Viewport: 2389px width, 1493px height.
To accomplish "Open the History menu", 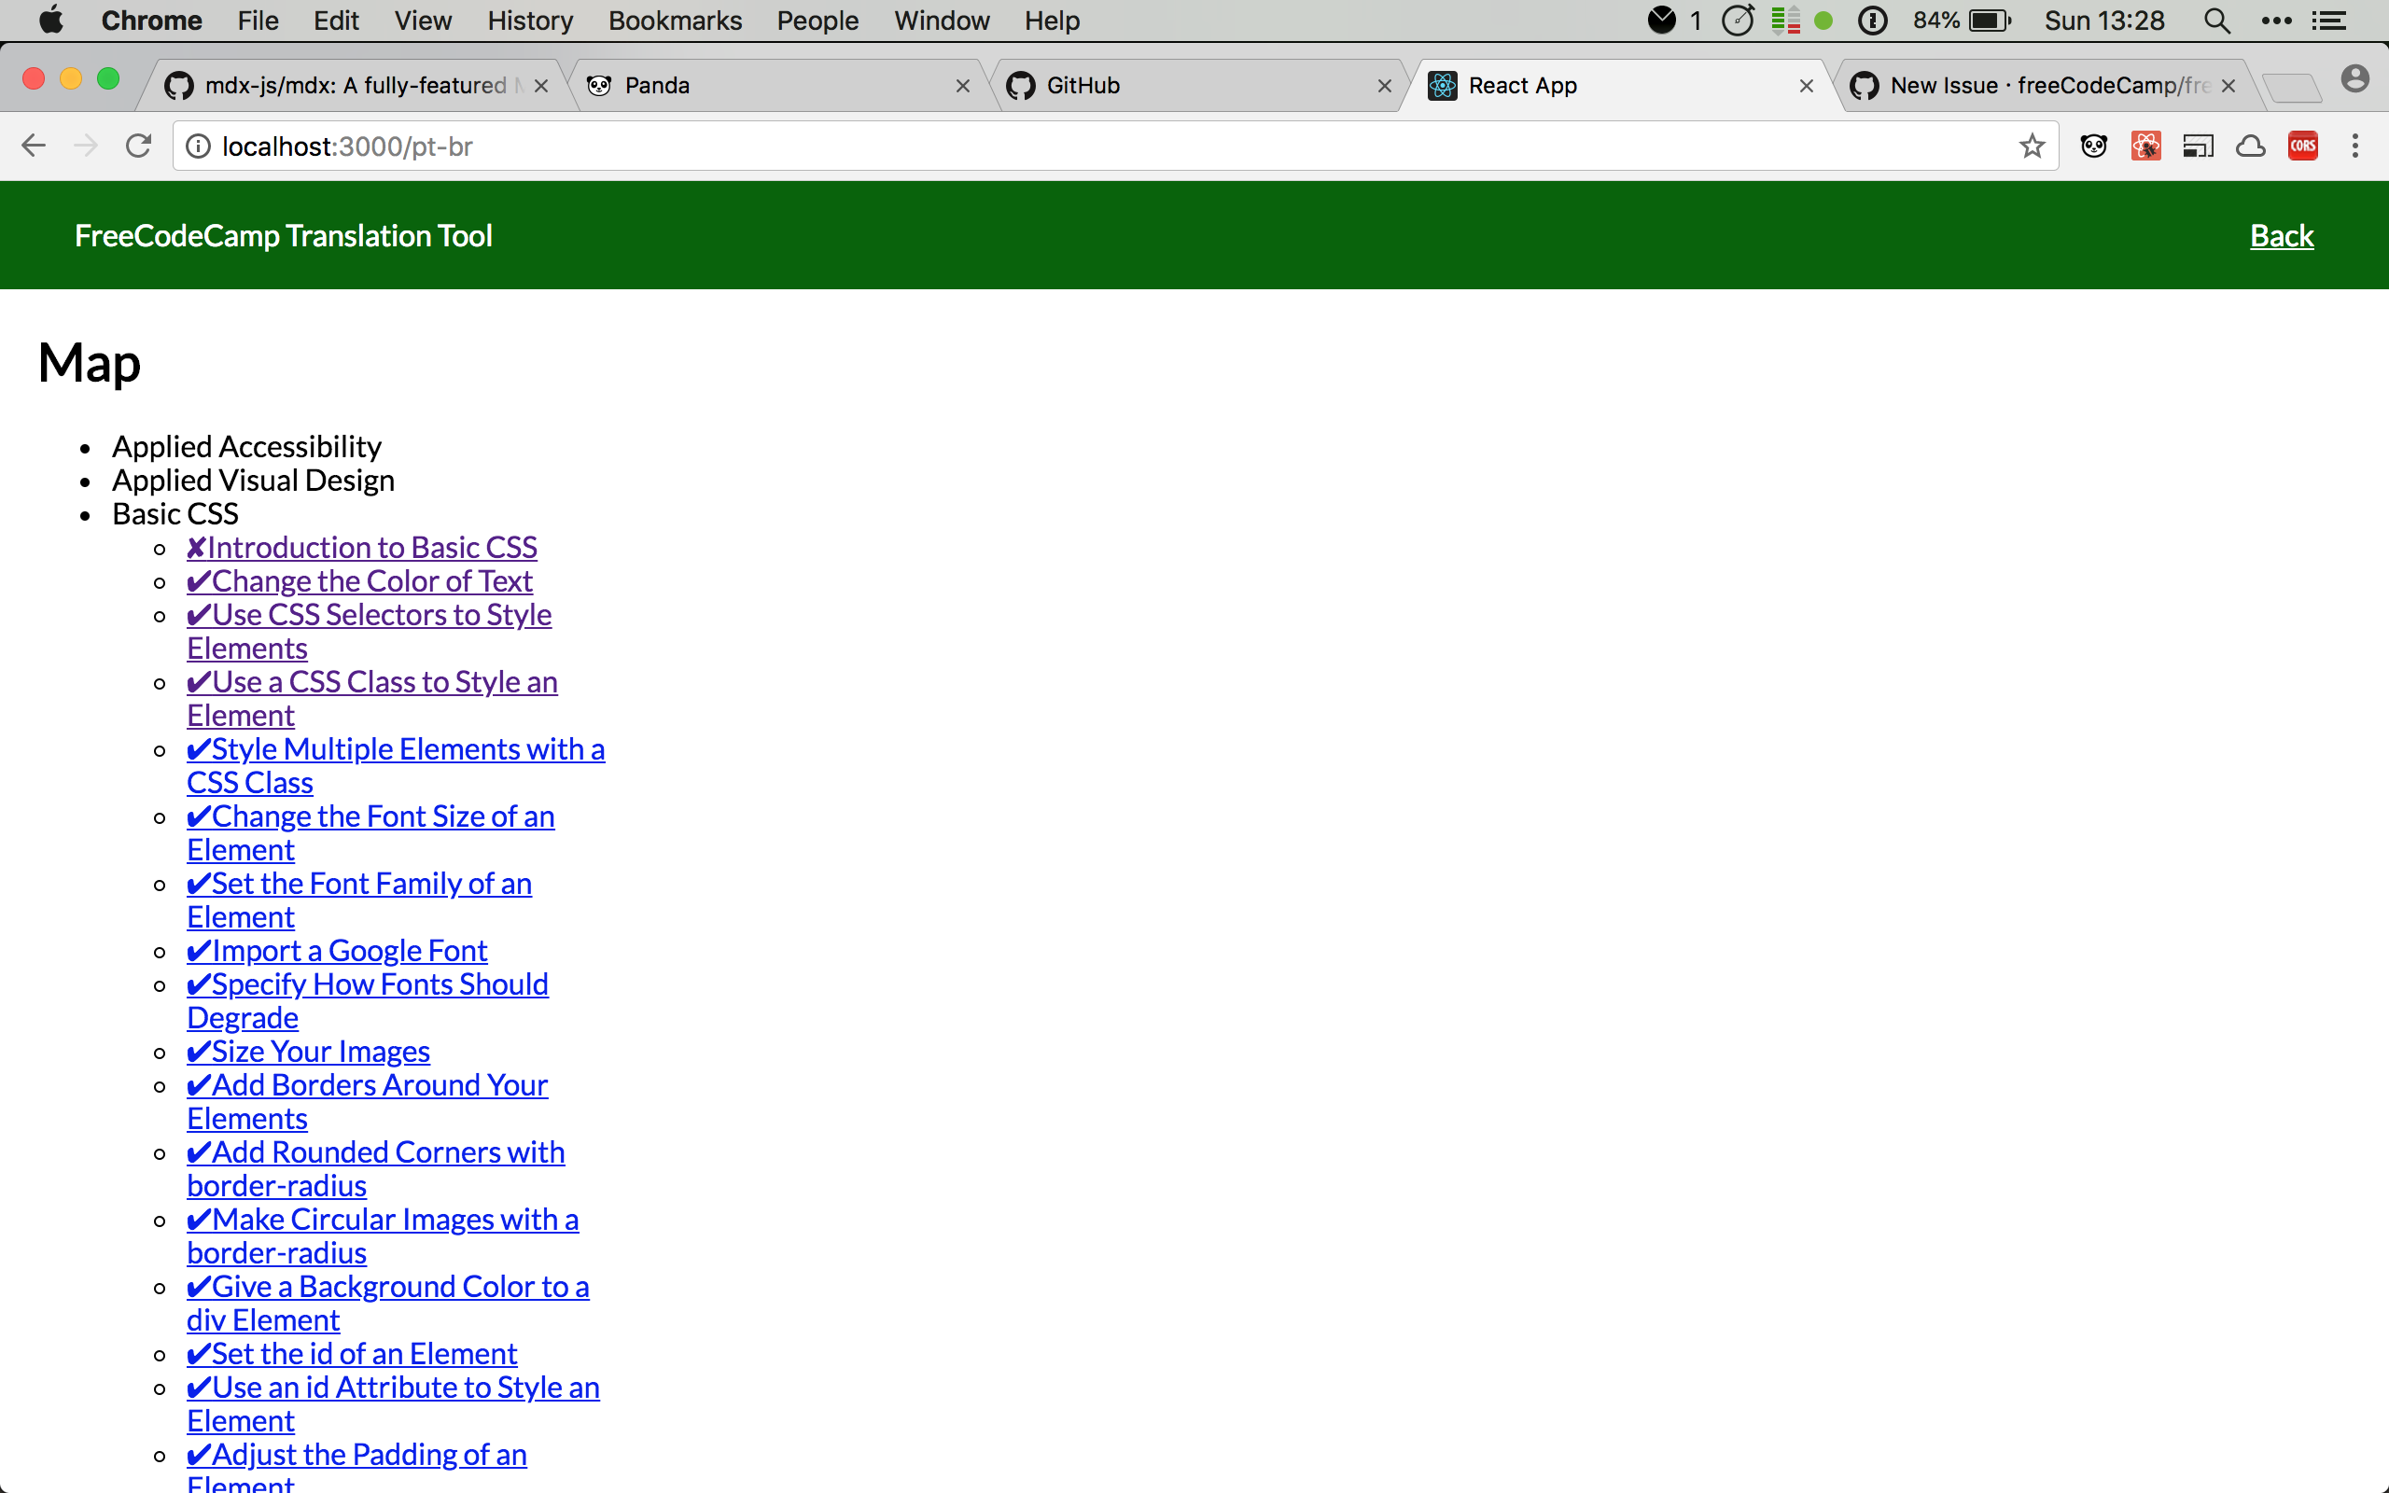I will click(530, 21).
